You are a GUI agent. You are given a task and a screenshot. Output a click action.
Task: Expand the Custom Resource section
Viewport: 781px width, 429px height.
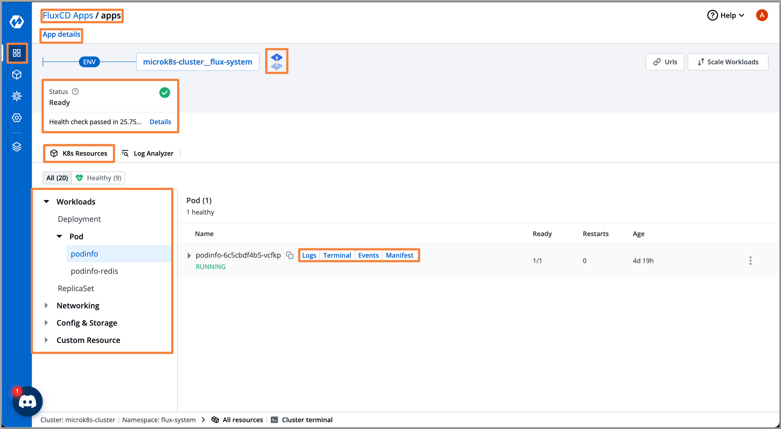tap(47, 340)
